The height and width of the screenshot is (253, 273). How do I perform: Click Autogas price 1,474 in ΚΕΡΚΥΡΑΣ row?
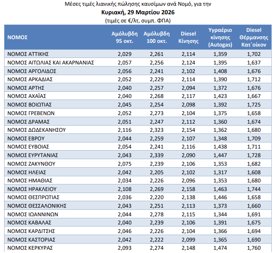click(x=220, y=248)
